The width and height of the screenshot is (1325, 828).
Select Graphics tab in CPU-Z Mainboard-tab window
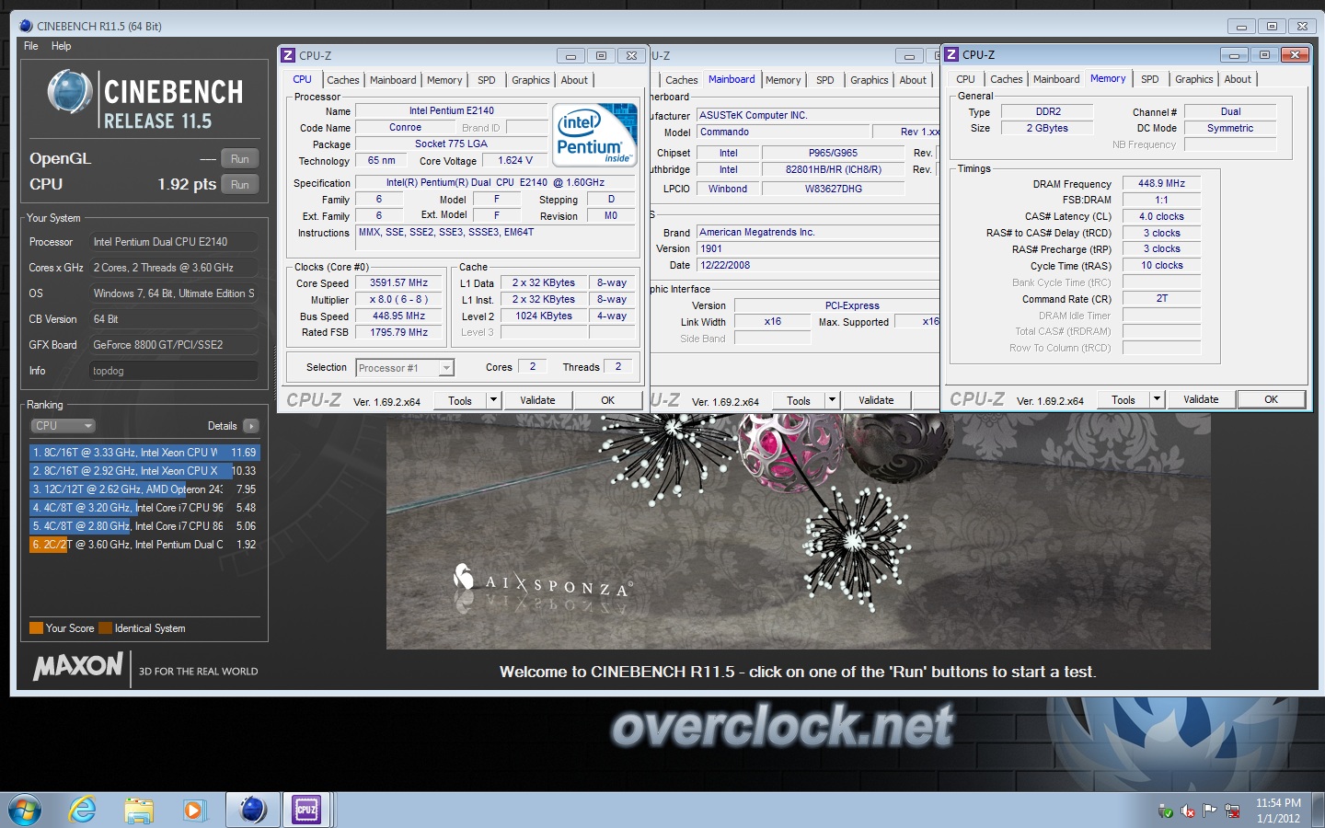(x=870, y=80)
